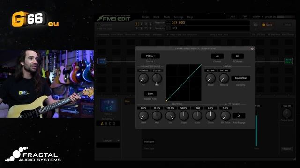Close the Edit Modifier dialog

252,49
